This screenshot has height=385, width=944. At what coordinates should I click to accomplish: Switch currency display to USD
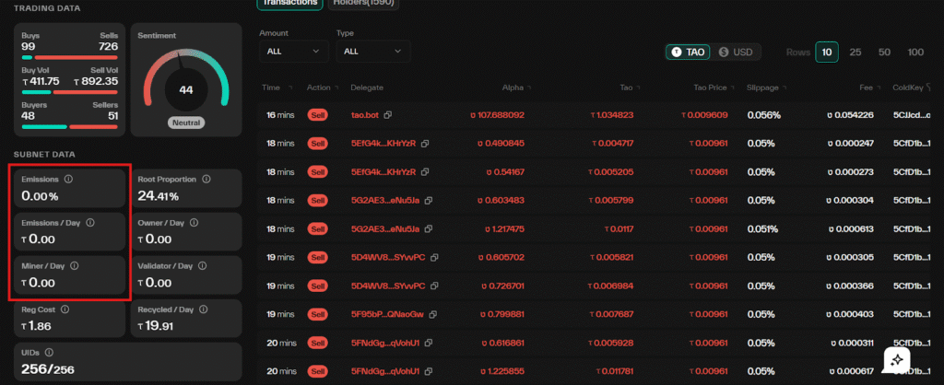tap(737, 52)
